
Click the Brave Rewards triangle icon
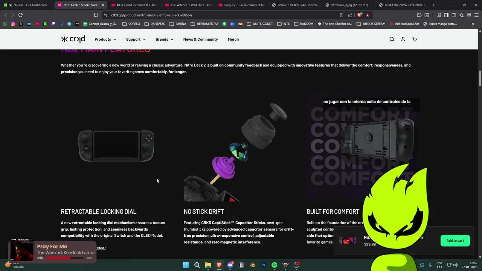[x=368, y=15]
